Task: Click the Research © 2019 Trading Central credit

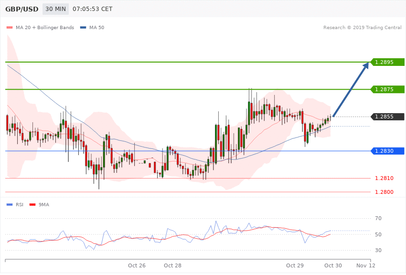Action: point(362,27)
